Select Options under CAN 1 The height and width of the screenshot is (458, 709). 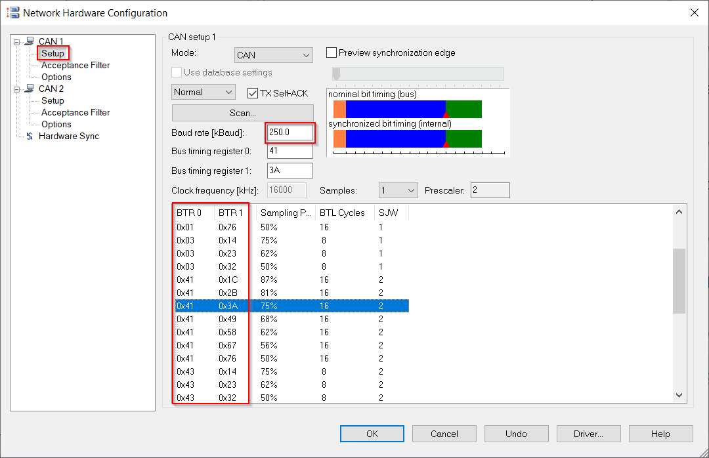(x=56, y=77)
